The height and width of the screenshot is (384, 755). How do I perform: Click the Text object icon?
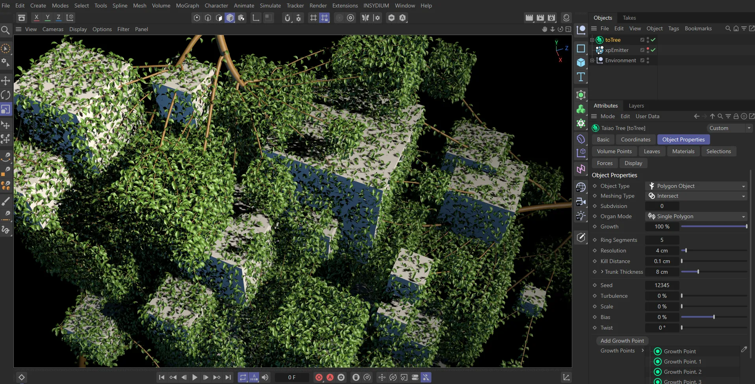(581, 77)
